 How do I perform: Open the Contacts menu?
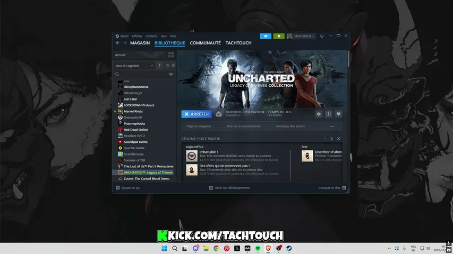151,36
